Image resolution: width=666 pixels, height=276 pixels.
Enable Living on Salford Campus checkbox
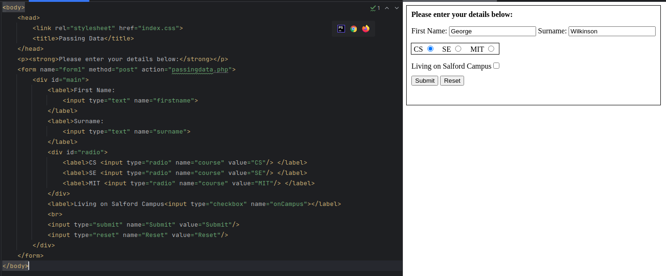pos(496,66)
